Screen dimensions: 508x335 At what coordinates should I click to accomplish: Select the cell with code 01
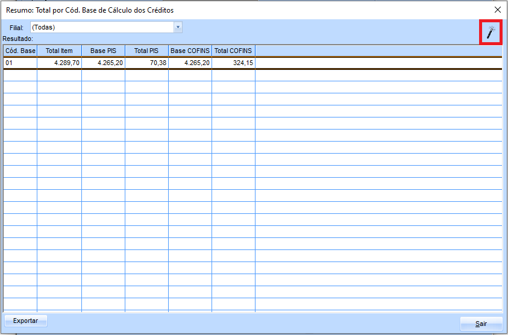(x=20, y=63)
